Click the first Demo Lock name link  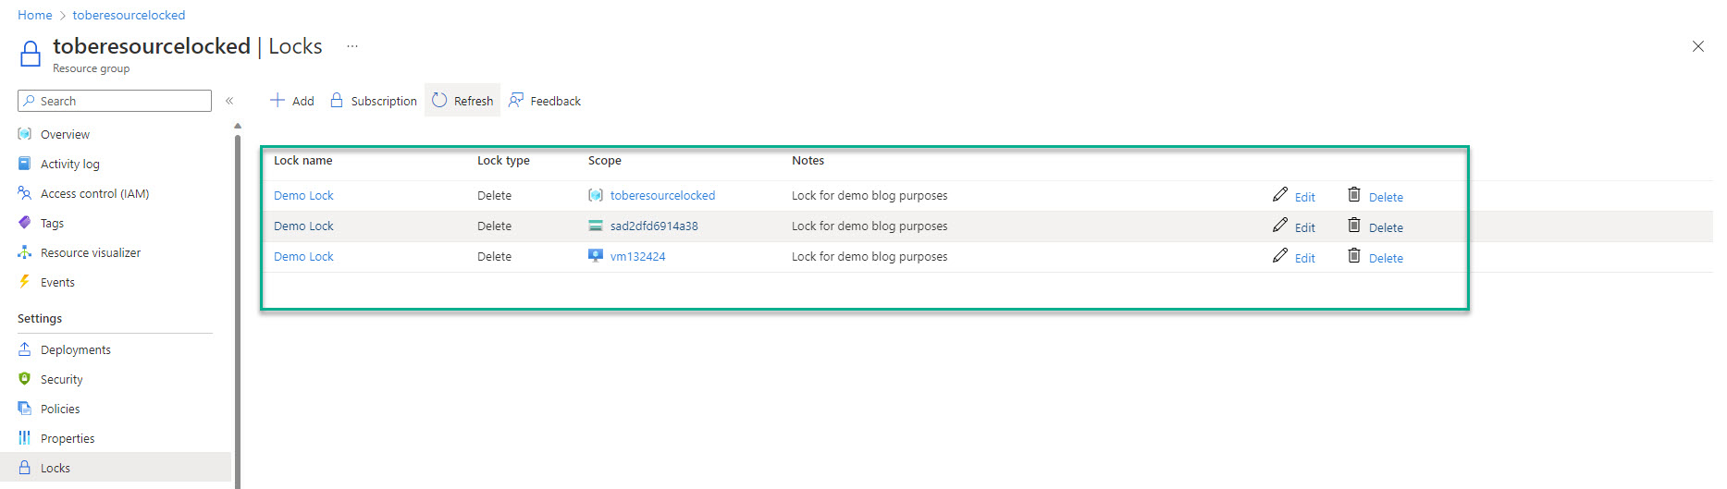pos(303,195)
